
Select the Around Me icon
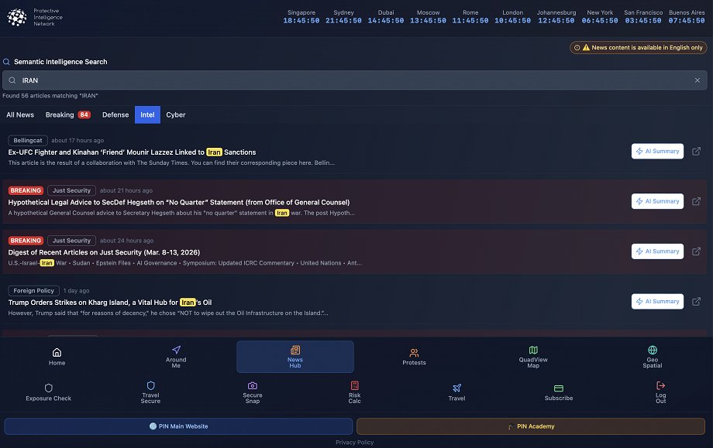[176, 355]
